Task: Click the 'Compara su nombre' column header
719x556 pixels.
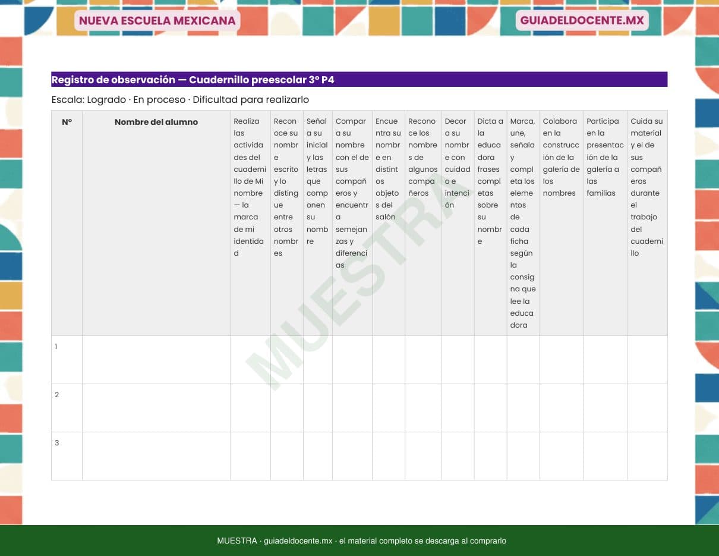Action: coord(352,223)
